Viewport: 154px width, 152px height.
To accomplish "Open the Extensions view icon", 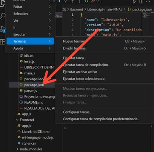I will [3, 42].
